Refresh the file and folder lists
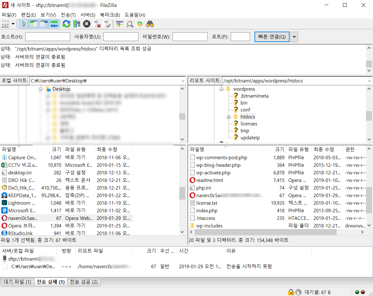 [x=66, y=24]
